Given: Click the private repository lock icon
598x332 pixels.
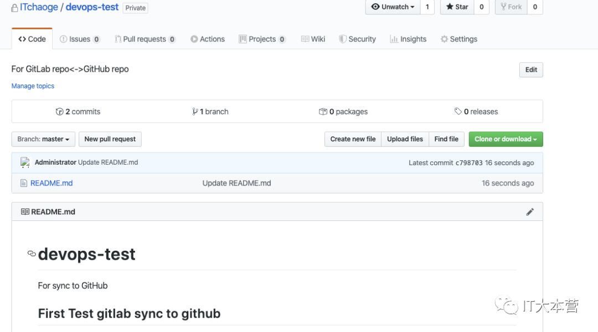Looking at the screenshot, I should 14,8.
